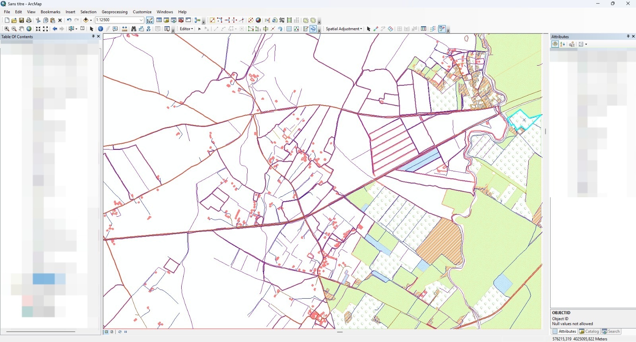Select the Zoom In tool
This screenshot has width=636, height=342.
point(7,29)
